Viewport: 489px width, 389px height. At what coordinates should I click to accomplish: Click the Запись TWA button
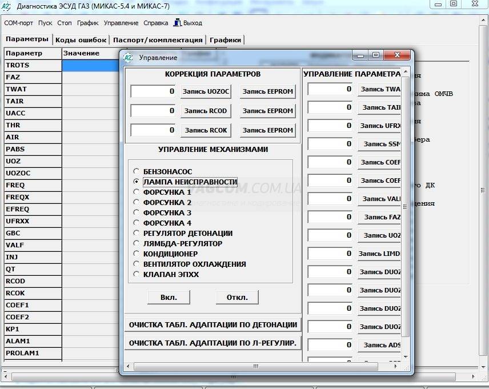(379, 89)
